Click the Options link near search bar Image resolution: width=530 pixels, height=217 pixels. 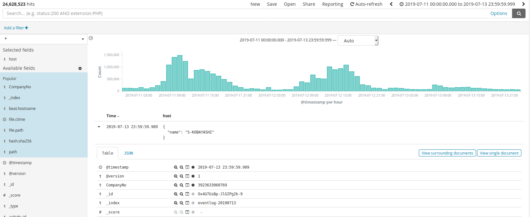click(x=499, y=13)
